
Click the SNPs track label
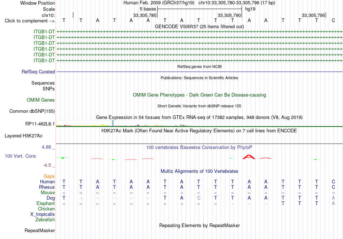pyautogui.click(x=49, y=89)
